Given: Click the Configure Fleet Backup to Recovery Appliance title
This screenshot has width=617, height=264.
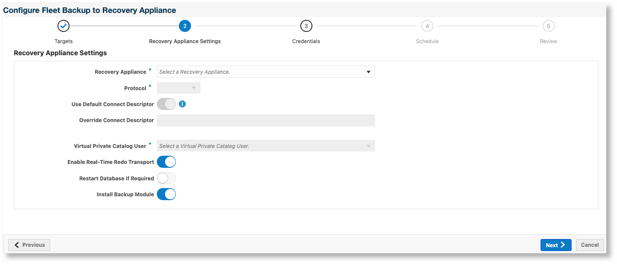Looking at the screenshot, I should coord(89,10).
